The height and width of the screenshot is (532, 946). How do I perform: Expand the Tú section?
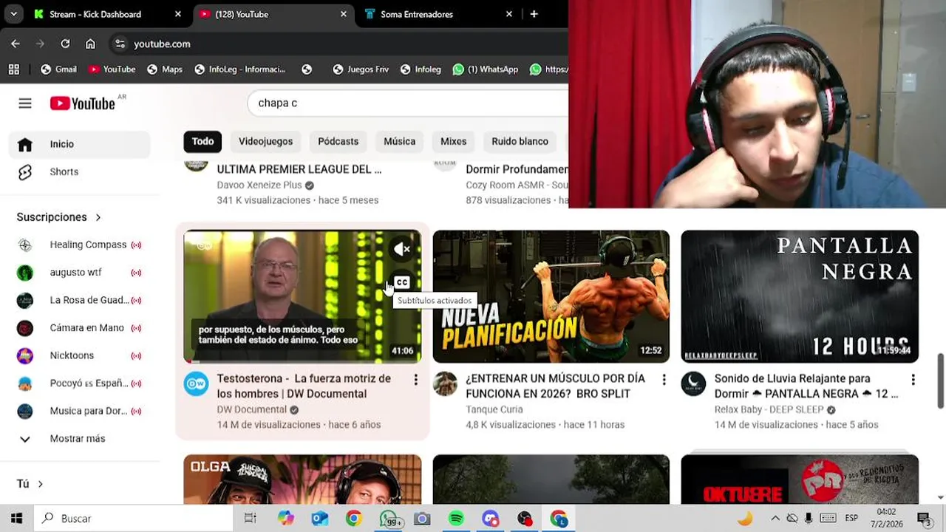pos(30,484)
